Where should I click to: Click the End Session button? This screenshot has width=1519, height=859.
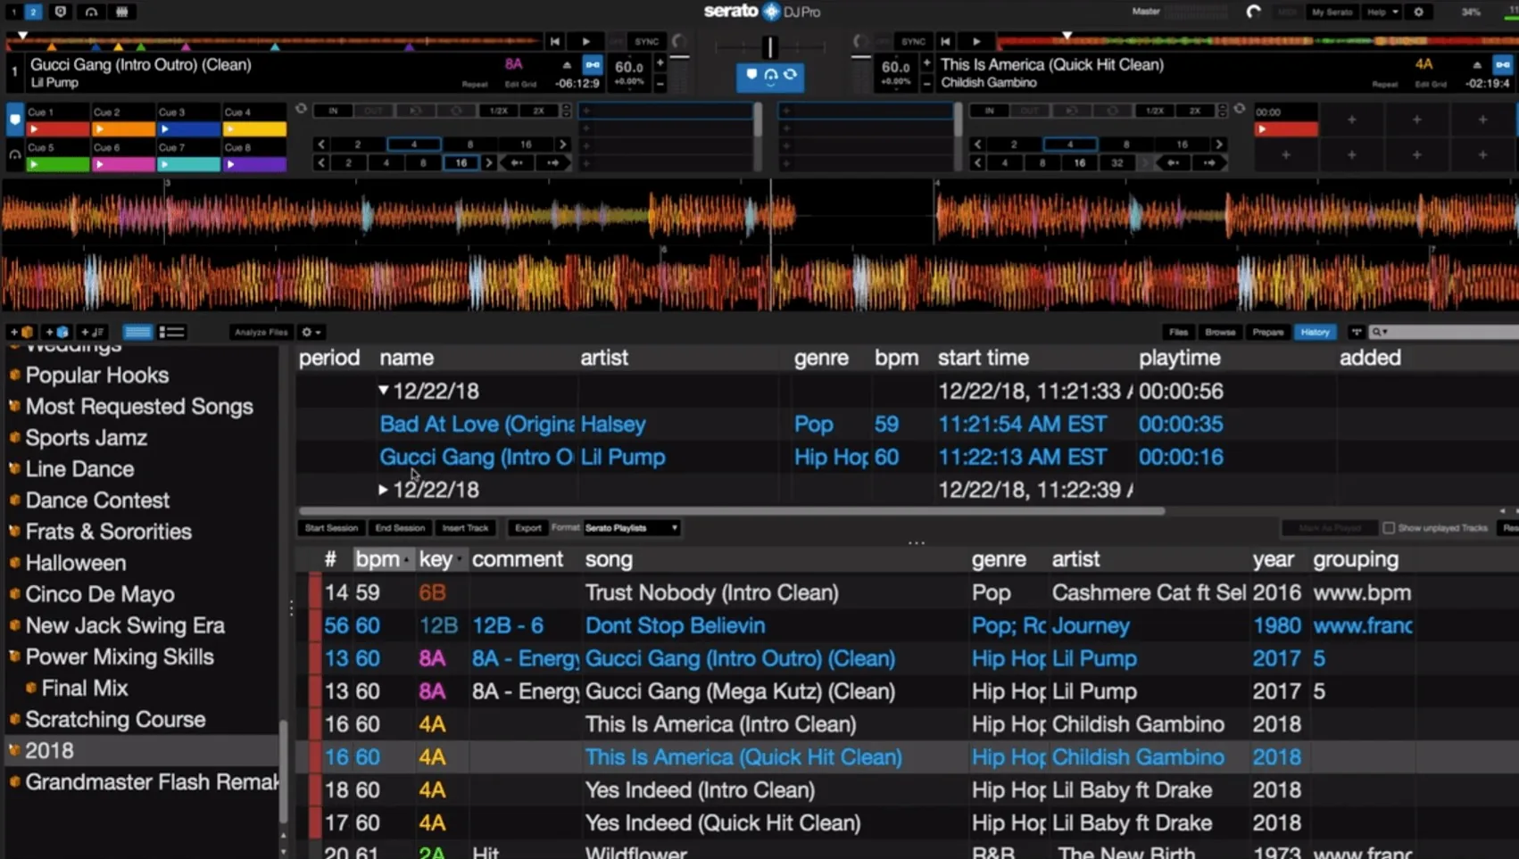[400, 528]
